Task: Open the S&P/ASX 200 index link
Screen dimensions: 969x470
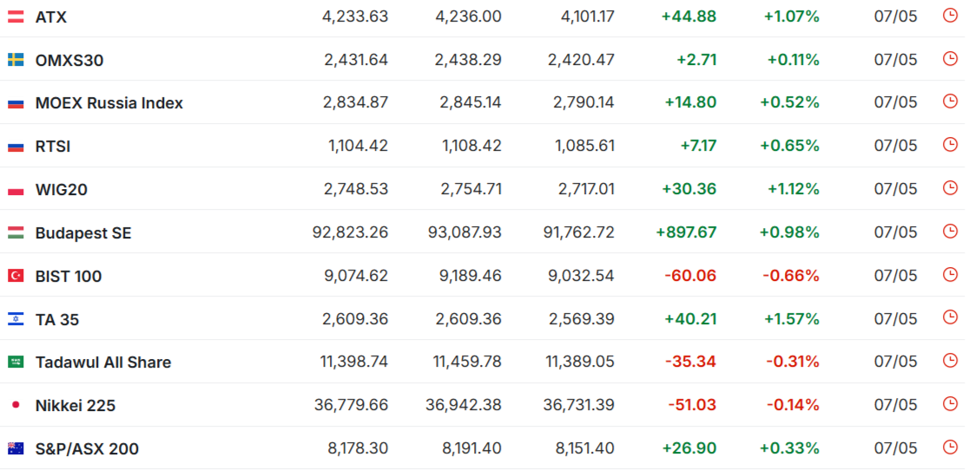Action: [x=87, y=449]
